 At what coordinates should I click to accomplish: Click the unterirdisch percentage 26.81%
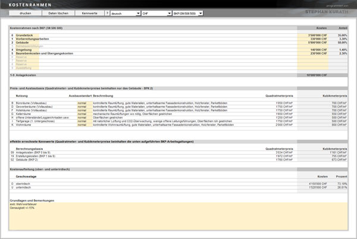(342, 187)
